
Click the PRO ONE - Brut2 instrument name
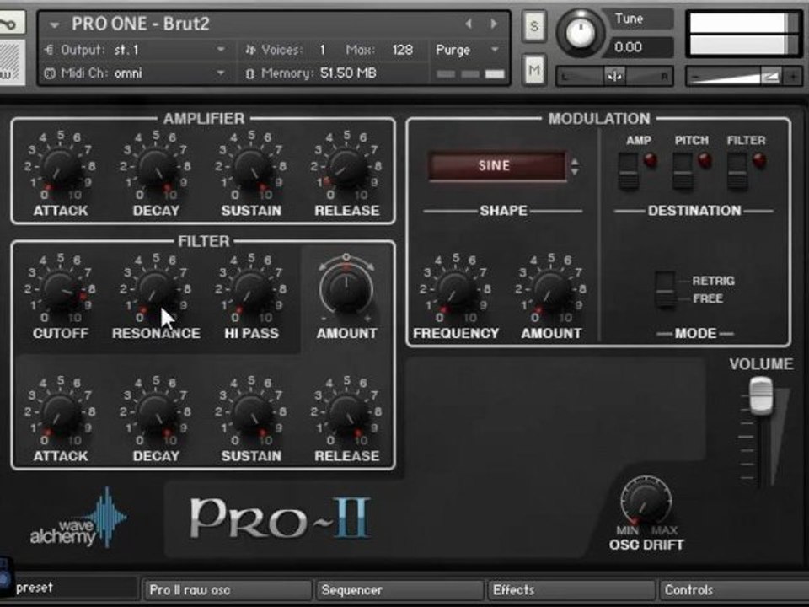click(x=141, y=24)
